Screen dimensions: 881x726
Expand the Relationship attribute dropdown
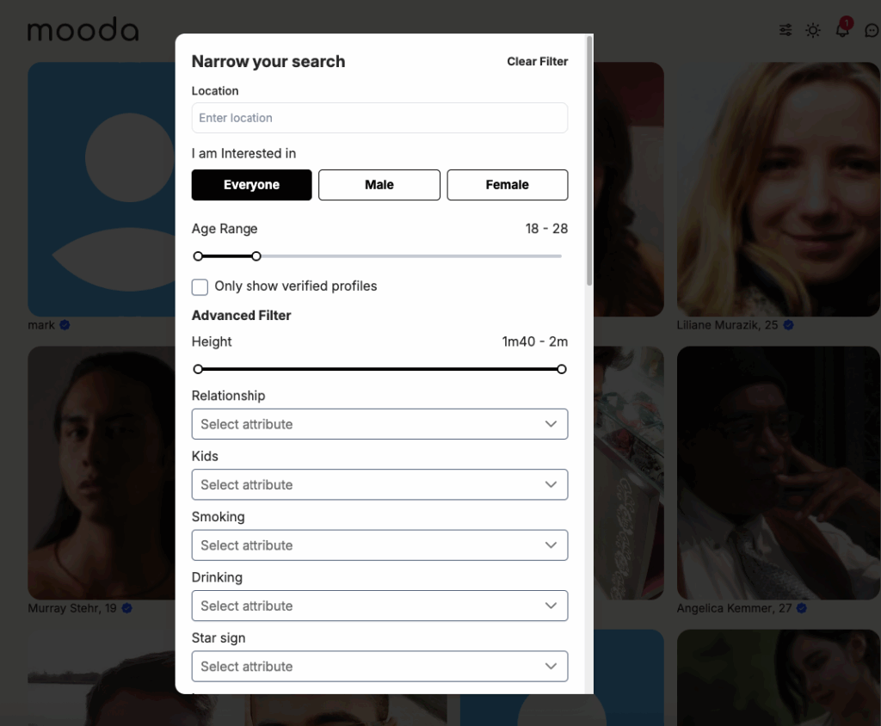[379, 424]
